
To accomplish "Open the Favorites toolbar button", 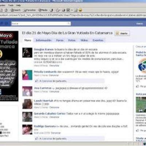I will click(x=30, y=10).
